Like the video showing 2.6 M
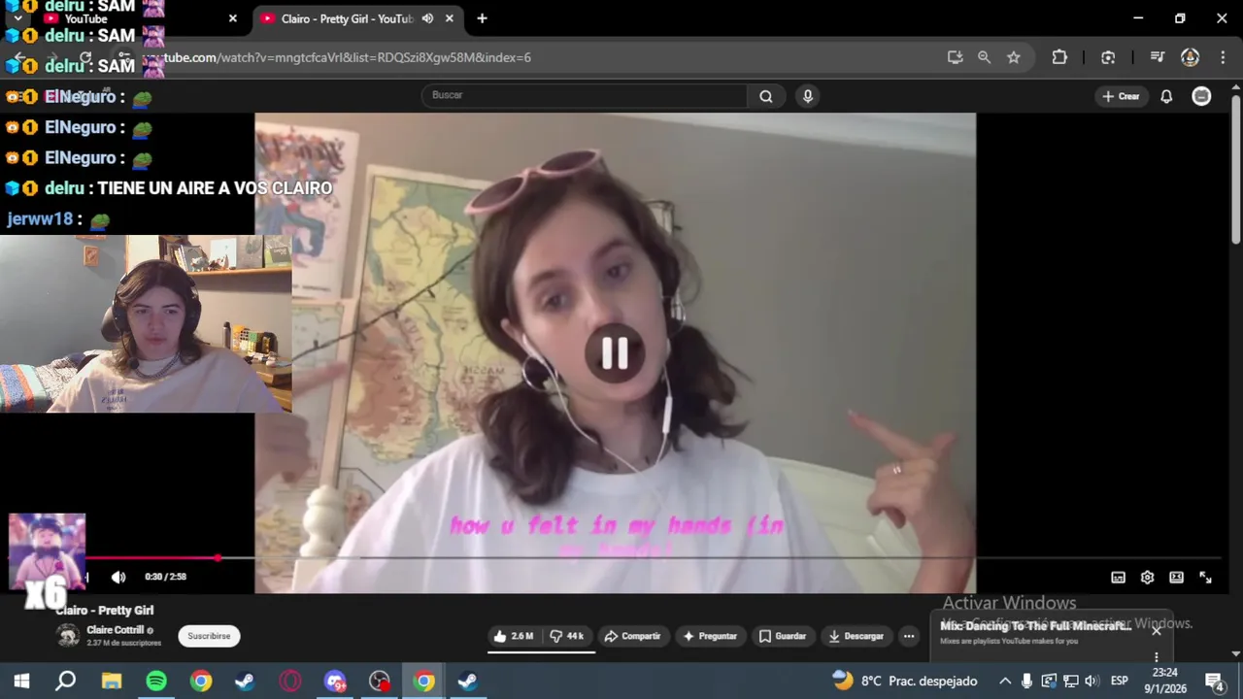The image size is (1243, 699). coord(514,636)
